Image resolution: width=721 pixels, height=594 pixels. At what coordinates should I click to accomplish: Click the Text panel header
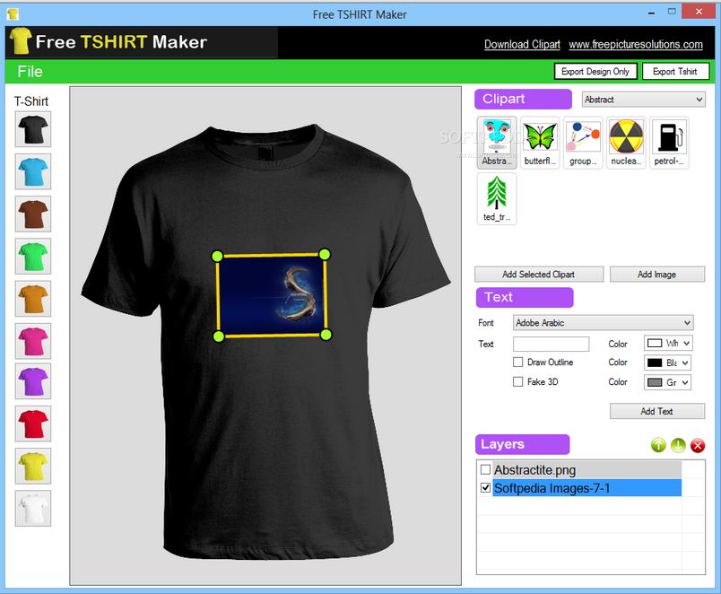(x=525, y=297)
